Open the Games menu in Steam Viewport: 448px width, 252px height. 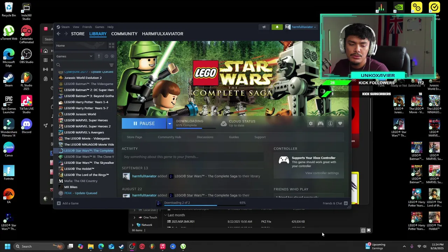(99, 27)
